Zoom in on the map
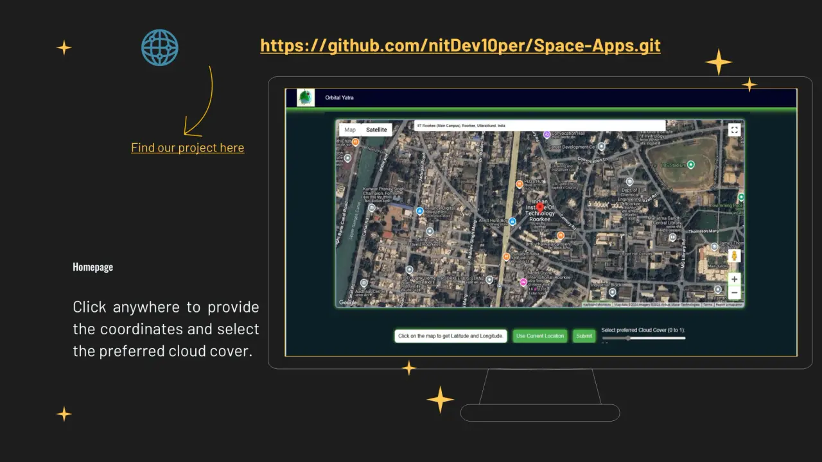 click(x=735, y=279)
